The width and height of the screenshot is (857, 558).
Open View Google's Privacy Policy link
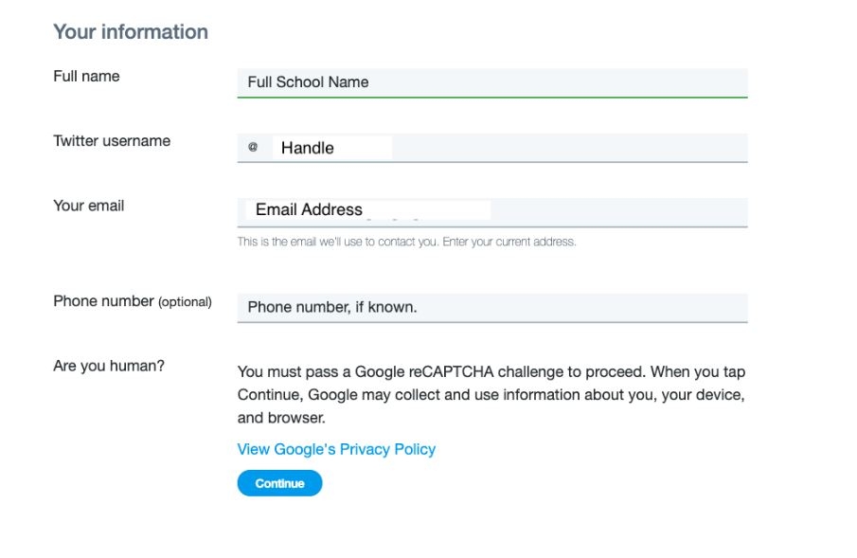tap(336, 449)
